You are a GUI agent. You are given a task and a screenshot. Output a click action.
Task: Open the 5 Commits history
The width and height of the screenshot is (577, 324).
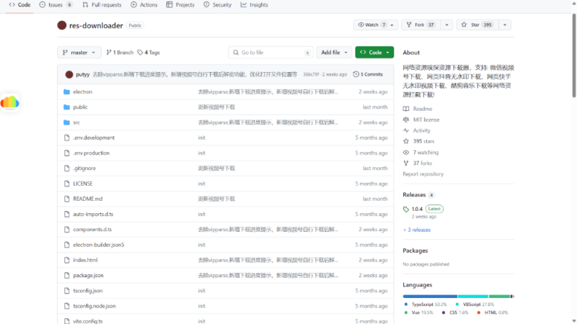click(x=368, y=74)
